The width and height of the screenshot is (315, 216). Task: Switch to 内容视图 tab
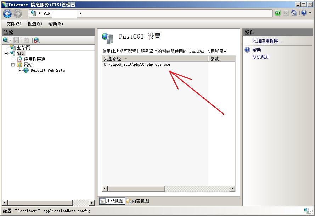coord(137,201)
